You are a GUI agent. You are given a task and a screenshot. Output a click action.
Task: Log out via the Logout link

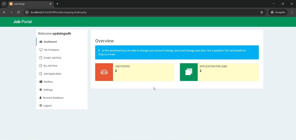click(62, 105)
